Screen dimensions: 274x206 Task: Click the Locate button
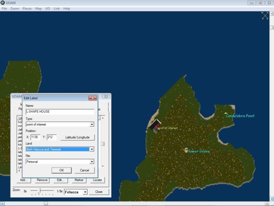[97, 180]
